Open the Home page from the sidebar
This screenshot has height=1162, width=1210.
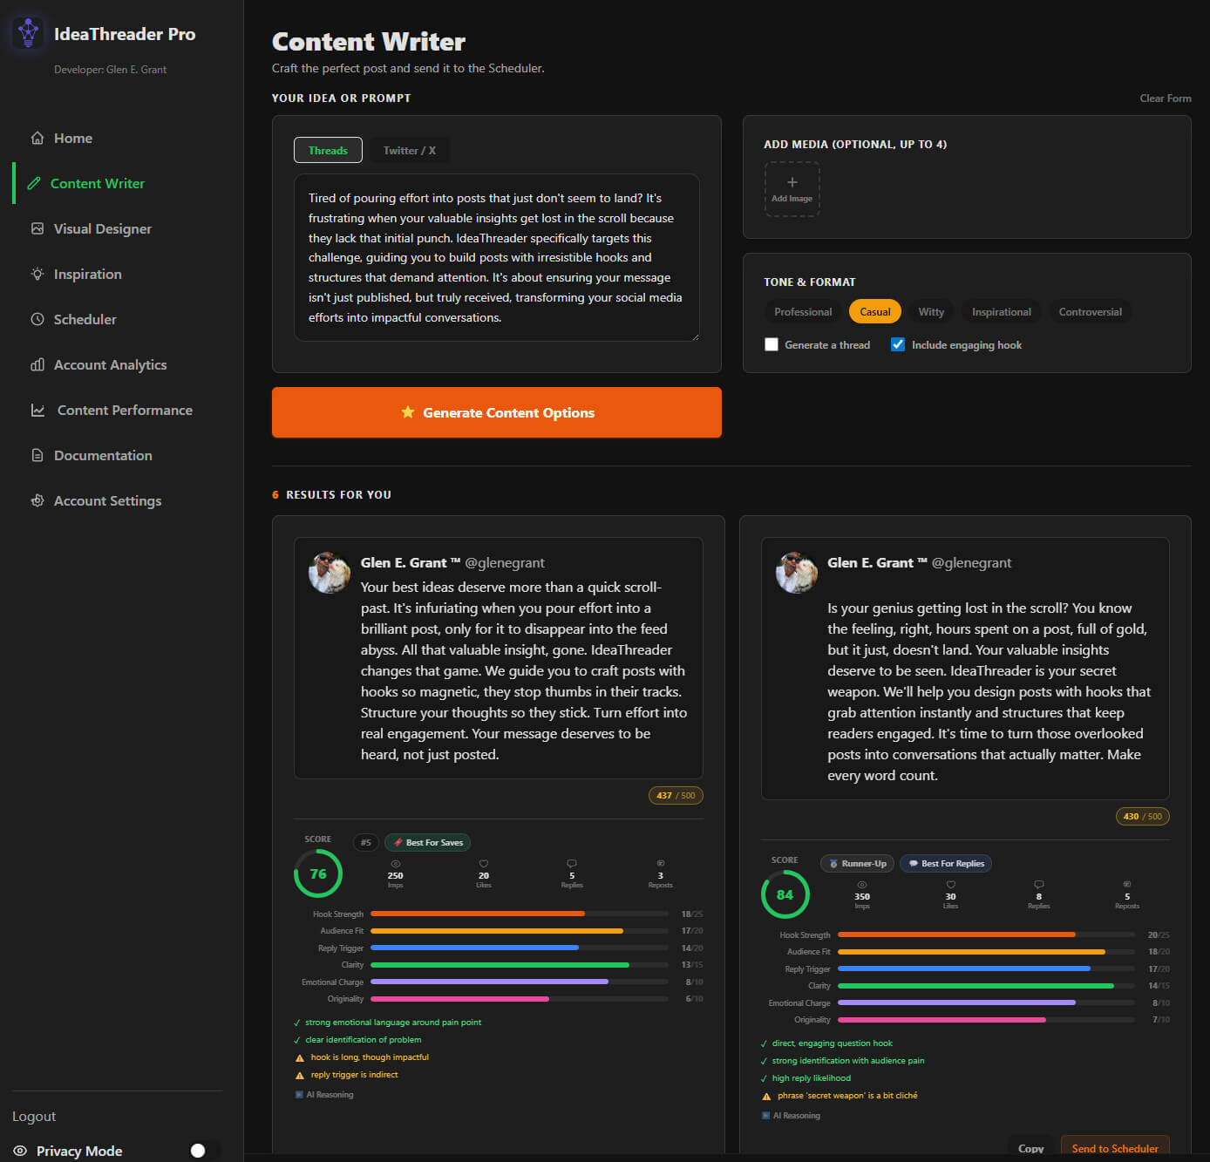click(x=73, y=138)
